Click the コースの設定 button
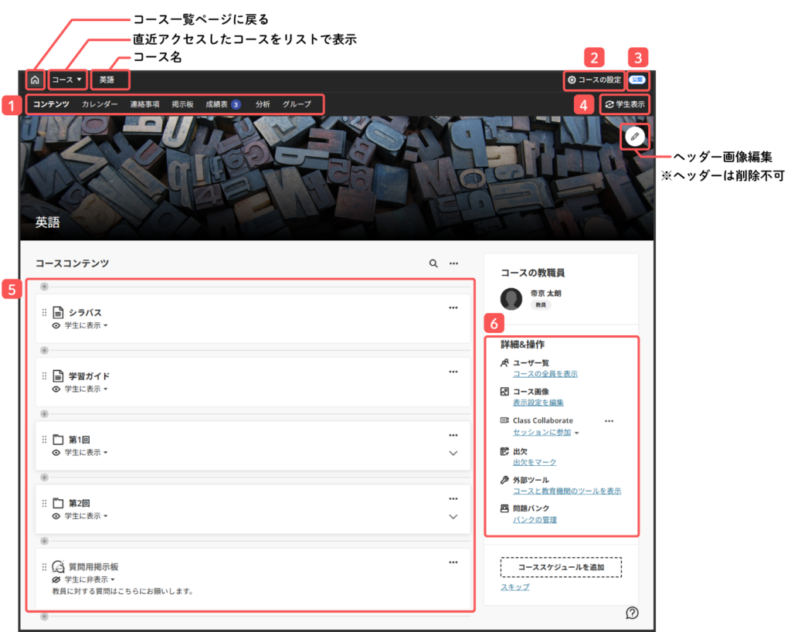 (594, 80)
